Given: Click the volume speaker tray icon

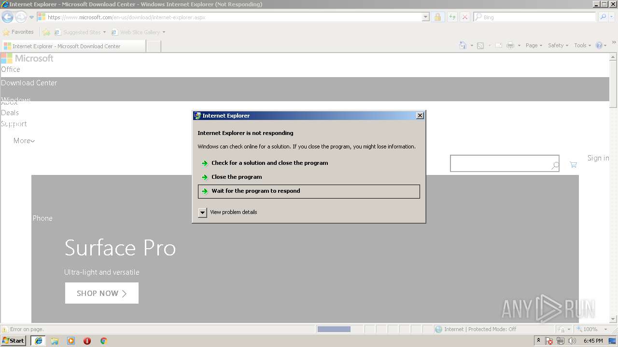Looking at the screenshot, I should [x=572, y=341].
